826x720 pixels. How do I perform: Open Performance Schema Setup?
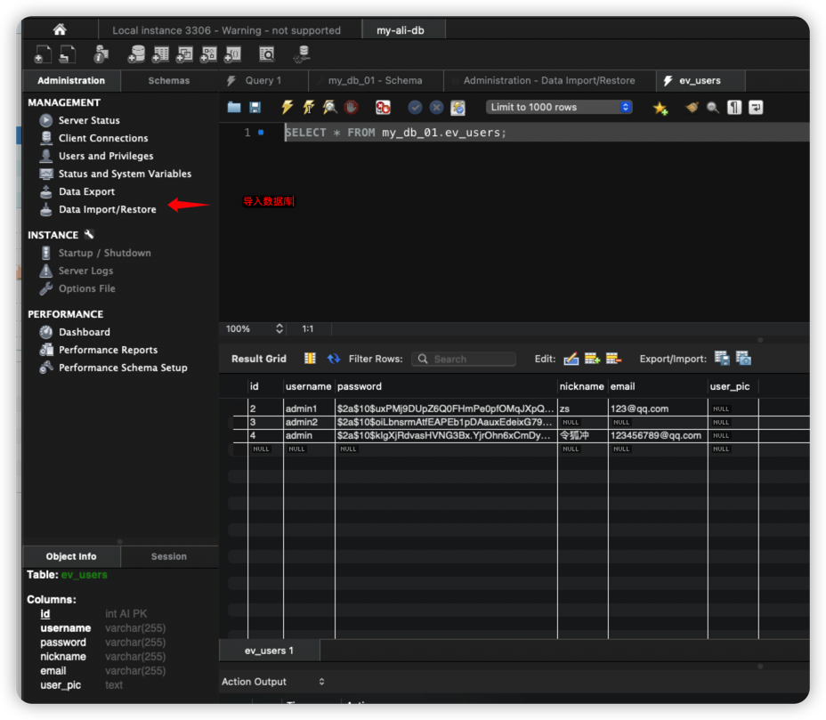(x=123, y=368)
